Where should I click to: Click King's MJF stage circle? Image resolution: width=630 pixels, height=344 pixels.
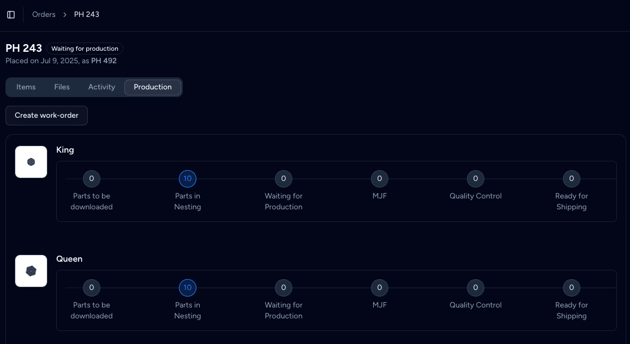click(380, 178)
